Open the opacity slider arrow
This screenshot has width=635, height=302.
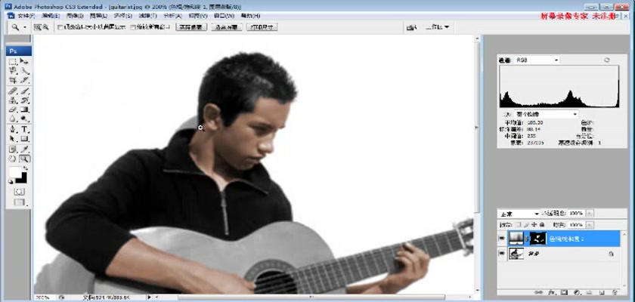pos(590,213)
